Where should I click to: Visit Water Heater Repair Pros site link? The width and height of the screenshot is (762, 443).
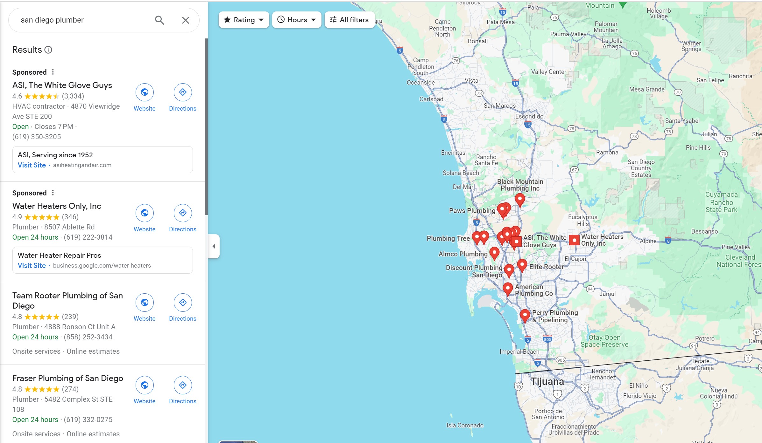pyautogui.click(x=31, y=265)
